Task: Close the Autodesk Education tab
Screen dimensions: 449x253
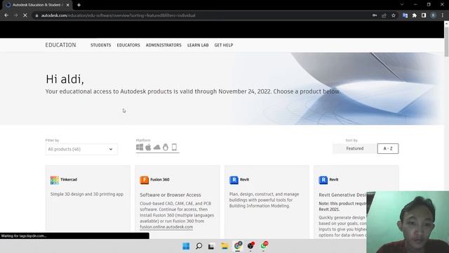Action: click(67, 5)
